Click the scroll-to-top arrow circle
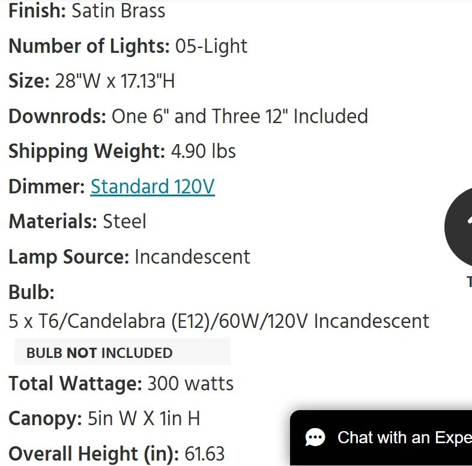Screen dimensions: 472x466 point(461,227)
